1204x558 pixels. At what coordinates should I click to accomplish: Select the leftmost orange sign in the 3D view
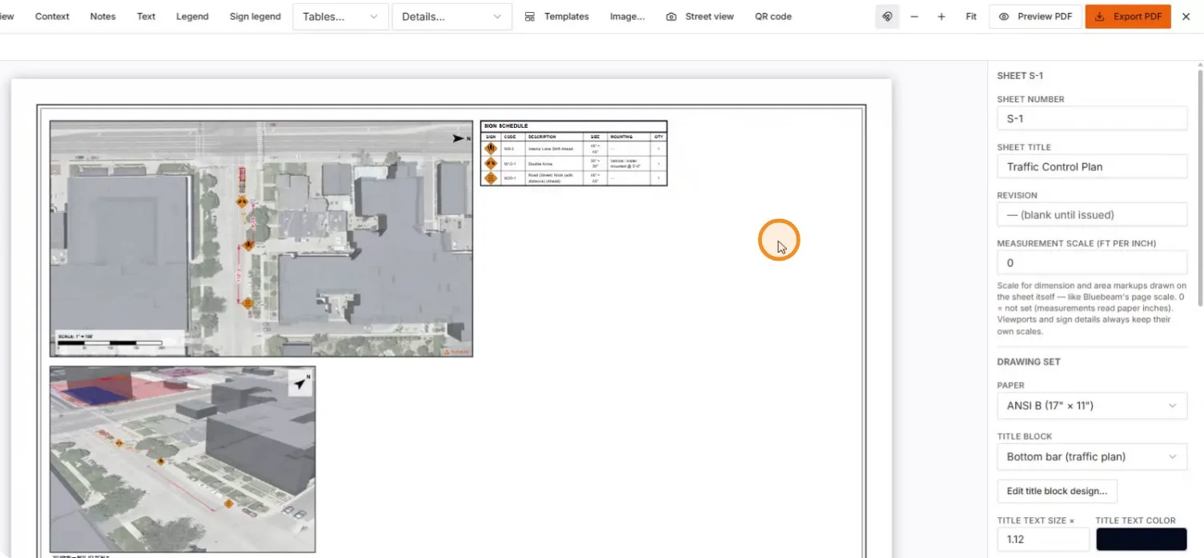pyautogui.click(x=118, y=443)
